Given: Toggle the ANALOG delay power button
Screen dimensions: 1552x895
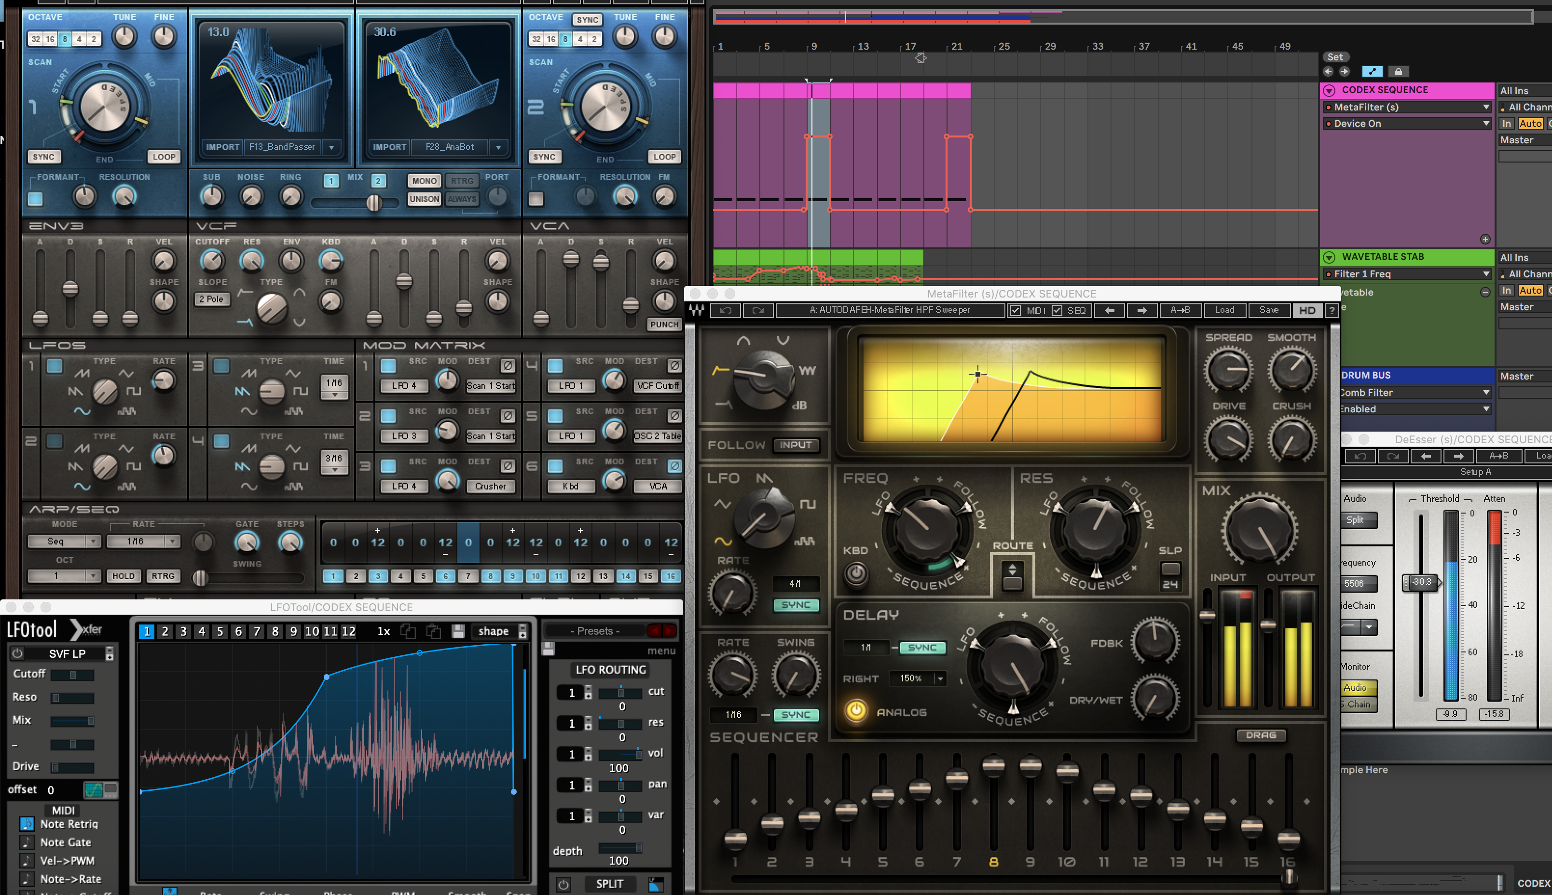Looking at the screenshot, I should (856, 711).
